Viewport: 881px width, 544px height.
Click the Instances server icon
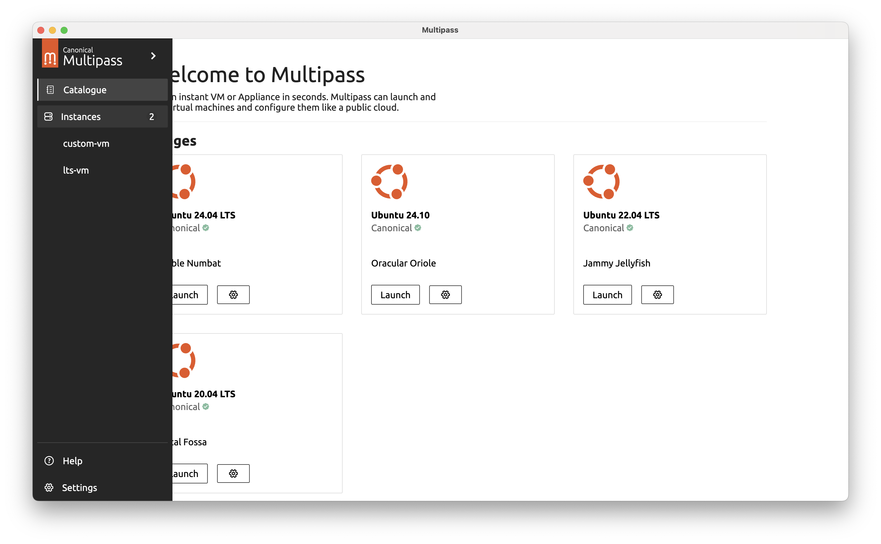(x=48, y=116)
